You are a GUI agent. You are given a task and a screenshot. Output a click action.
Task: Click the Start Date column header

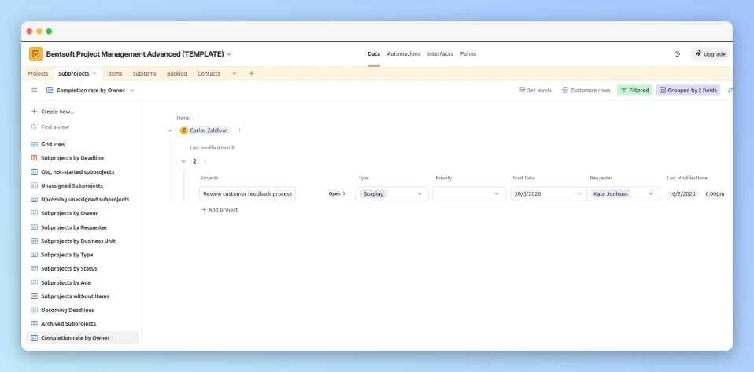tap(523, 178)
